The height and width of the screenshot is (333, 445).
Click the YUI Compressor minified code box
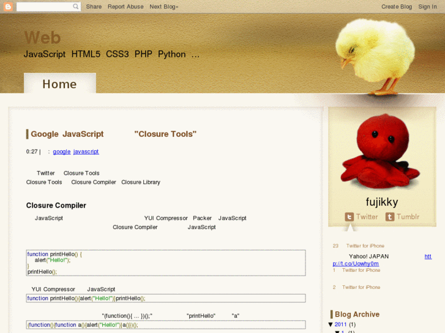pos(166,298)
